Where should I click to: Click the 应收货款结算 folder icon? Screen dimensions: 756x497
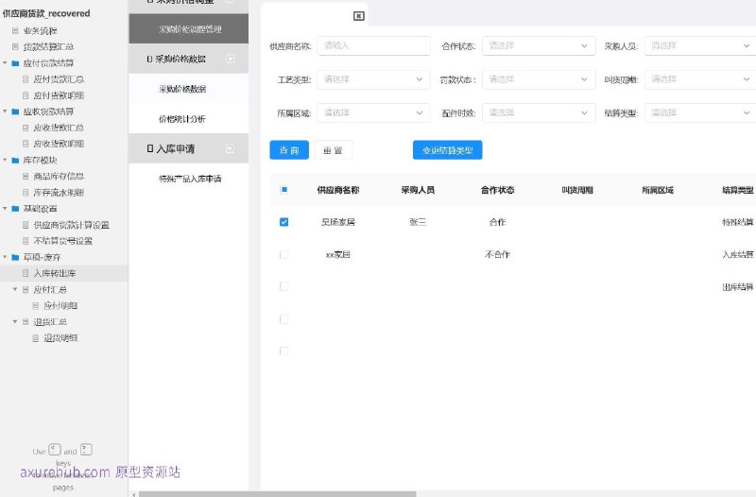[x=15, y=111]
